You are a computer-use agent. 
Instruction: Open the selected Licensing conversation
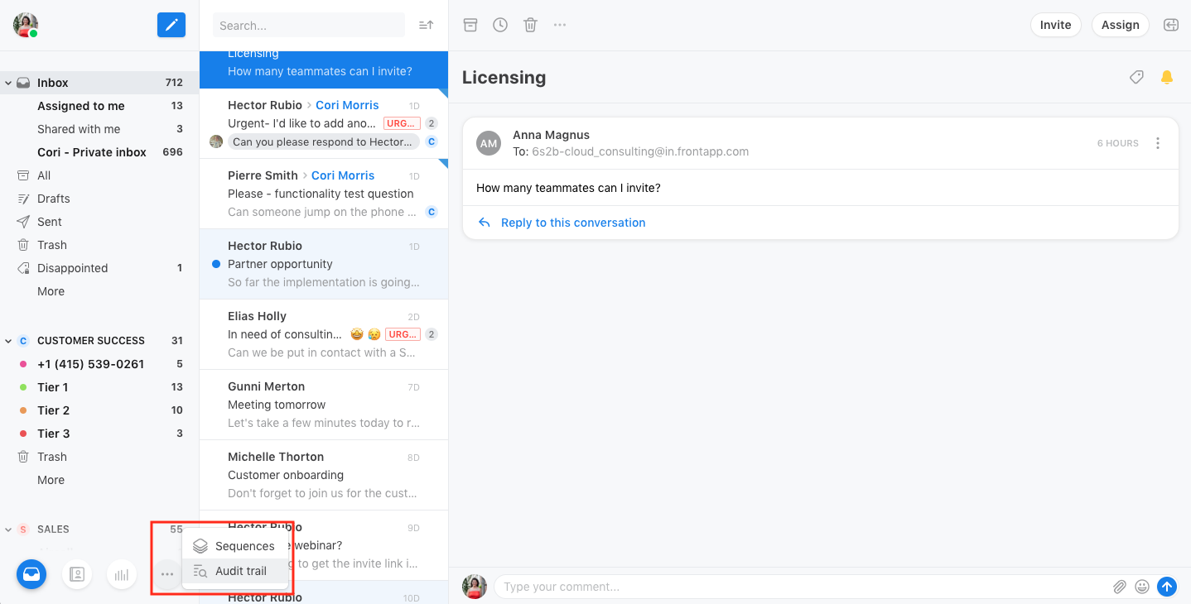324,70
